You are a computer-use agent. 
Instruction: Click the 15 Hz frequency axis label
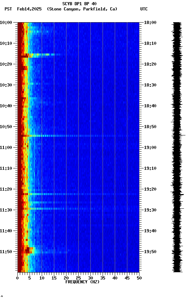coord(54,278)
